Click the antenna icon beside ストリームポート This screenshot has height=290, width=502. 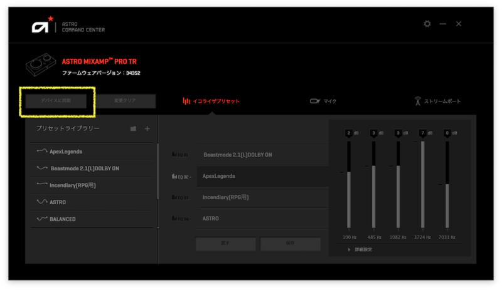point(417,101)
